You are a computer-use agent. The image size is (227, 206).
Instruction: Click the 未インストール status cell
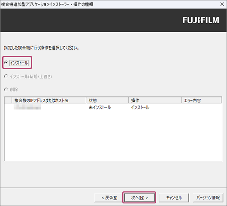tap(100, 107)
